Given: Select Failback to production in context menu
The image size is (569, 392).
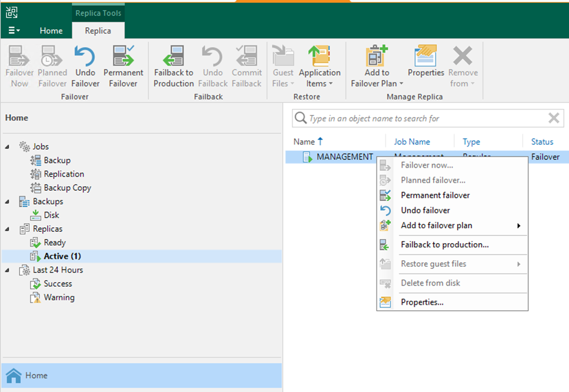Looking at the screenshot, I should (444, 245).
